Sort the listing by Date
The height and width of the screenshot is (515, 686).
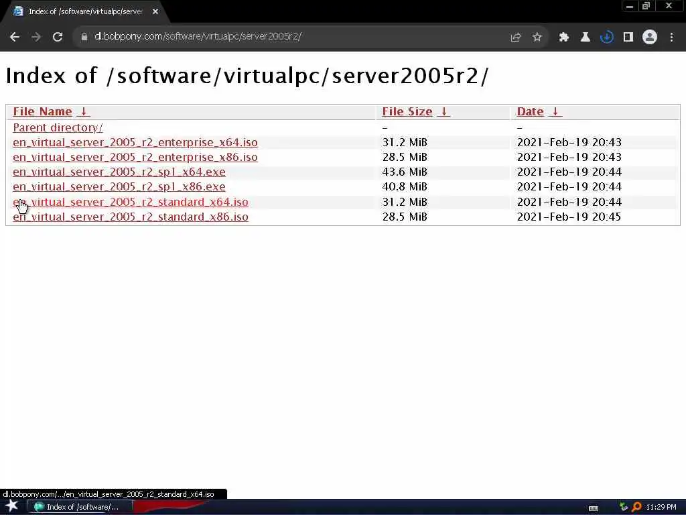(531, 112)
